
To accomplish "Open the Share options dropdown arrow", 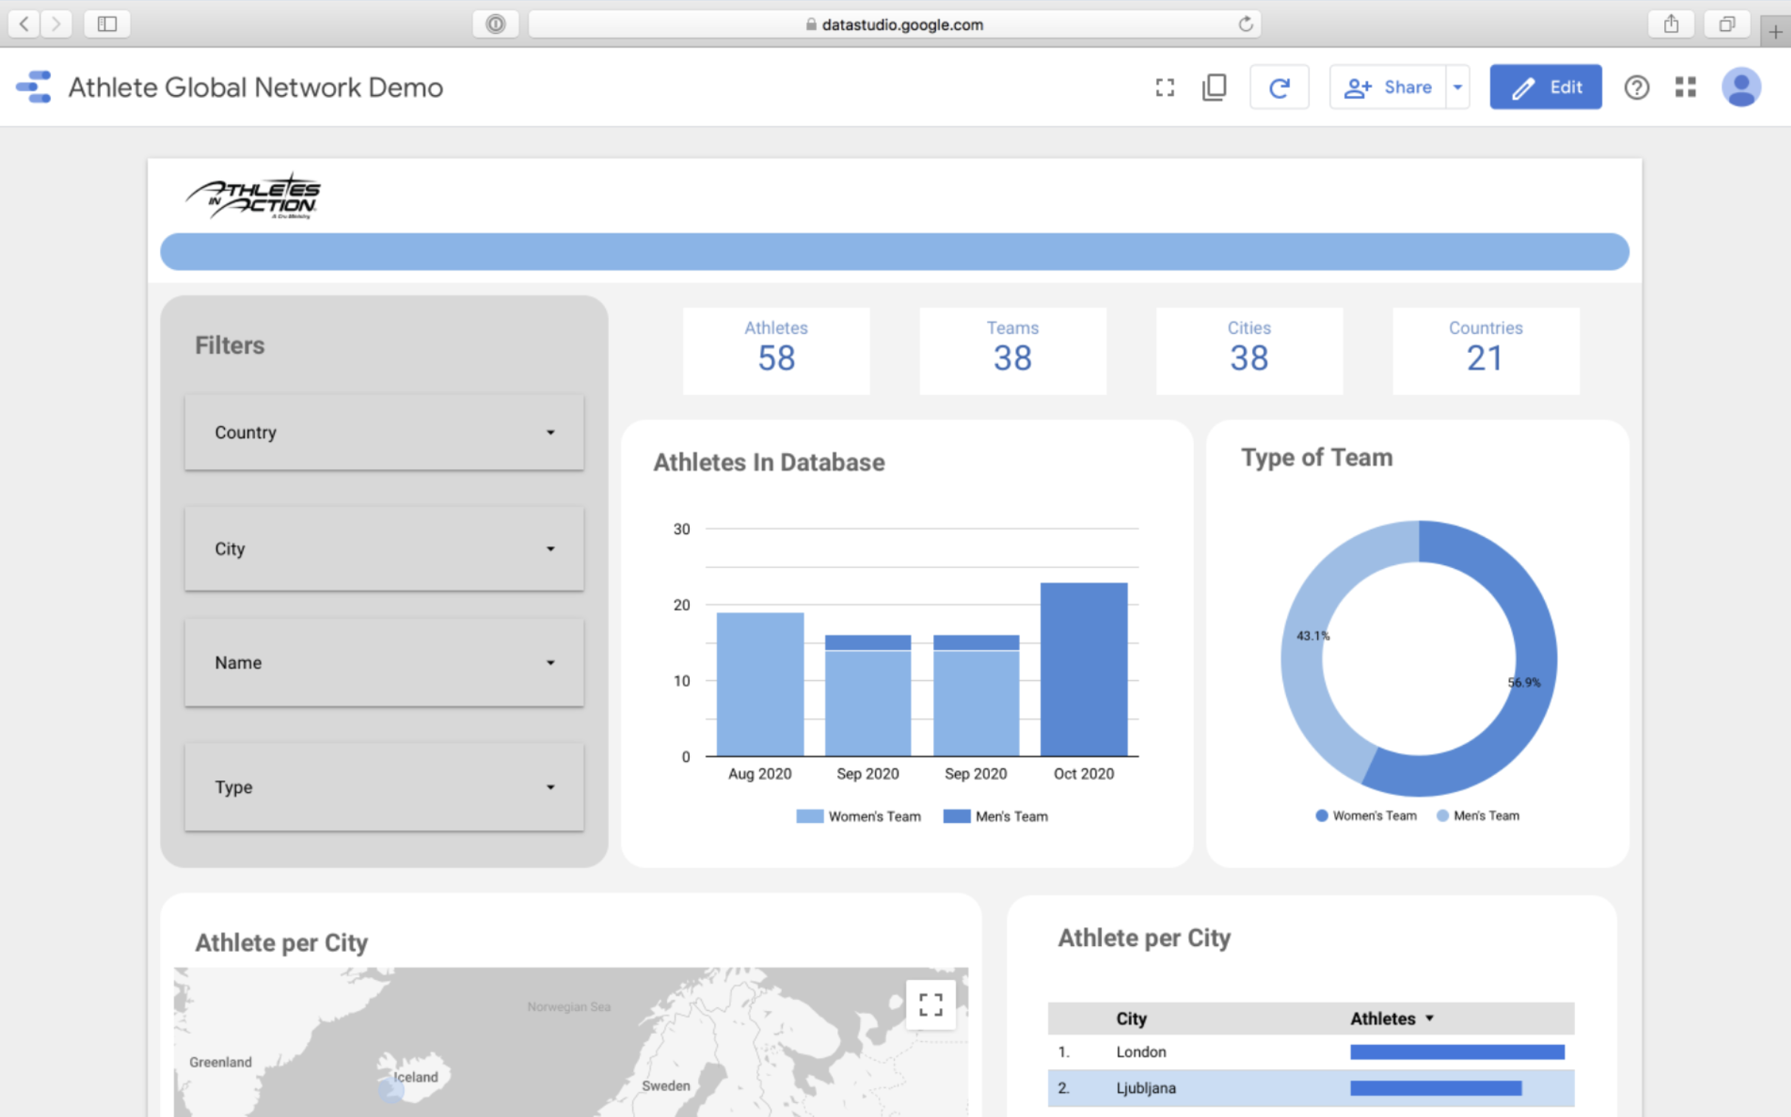I will (1457, 87).
